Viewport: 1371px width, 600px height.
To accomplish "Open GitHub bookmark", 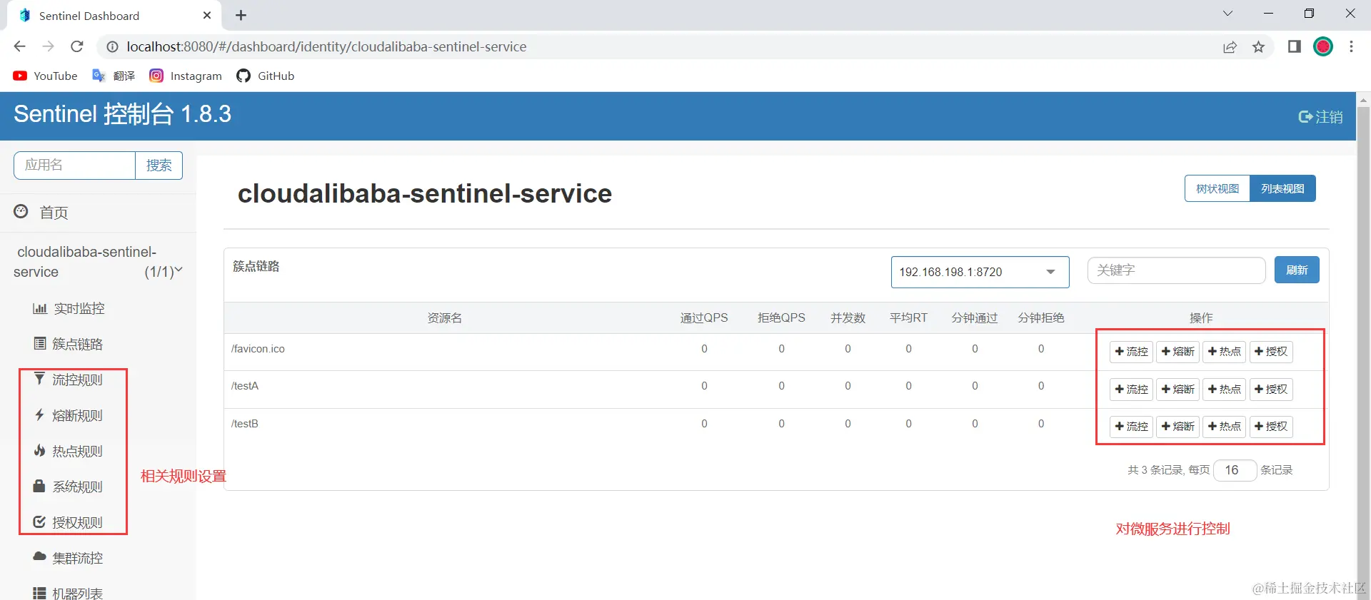I will pyautogui.click(x=265, y=76).
